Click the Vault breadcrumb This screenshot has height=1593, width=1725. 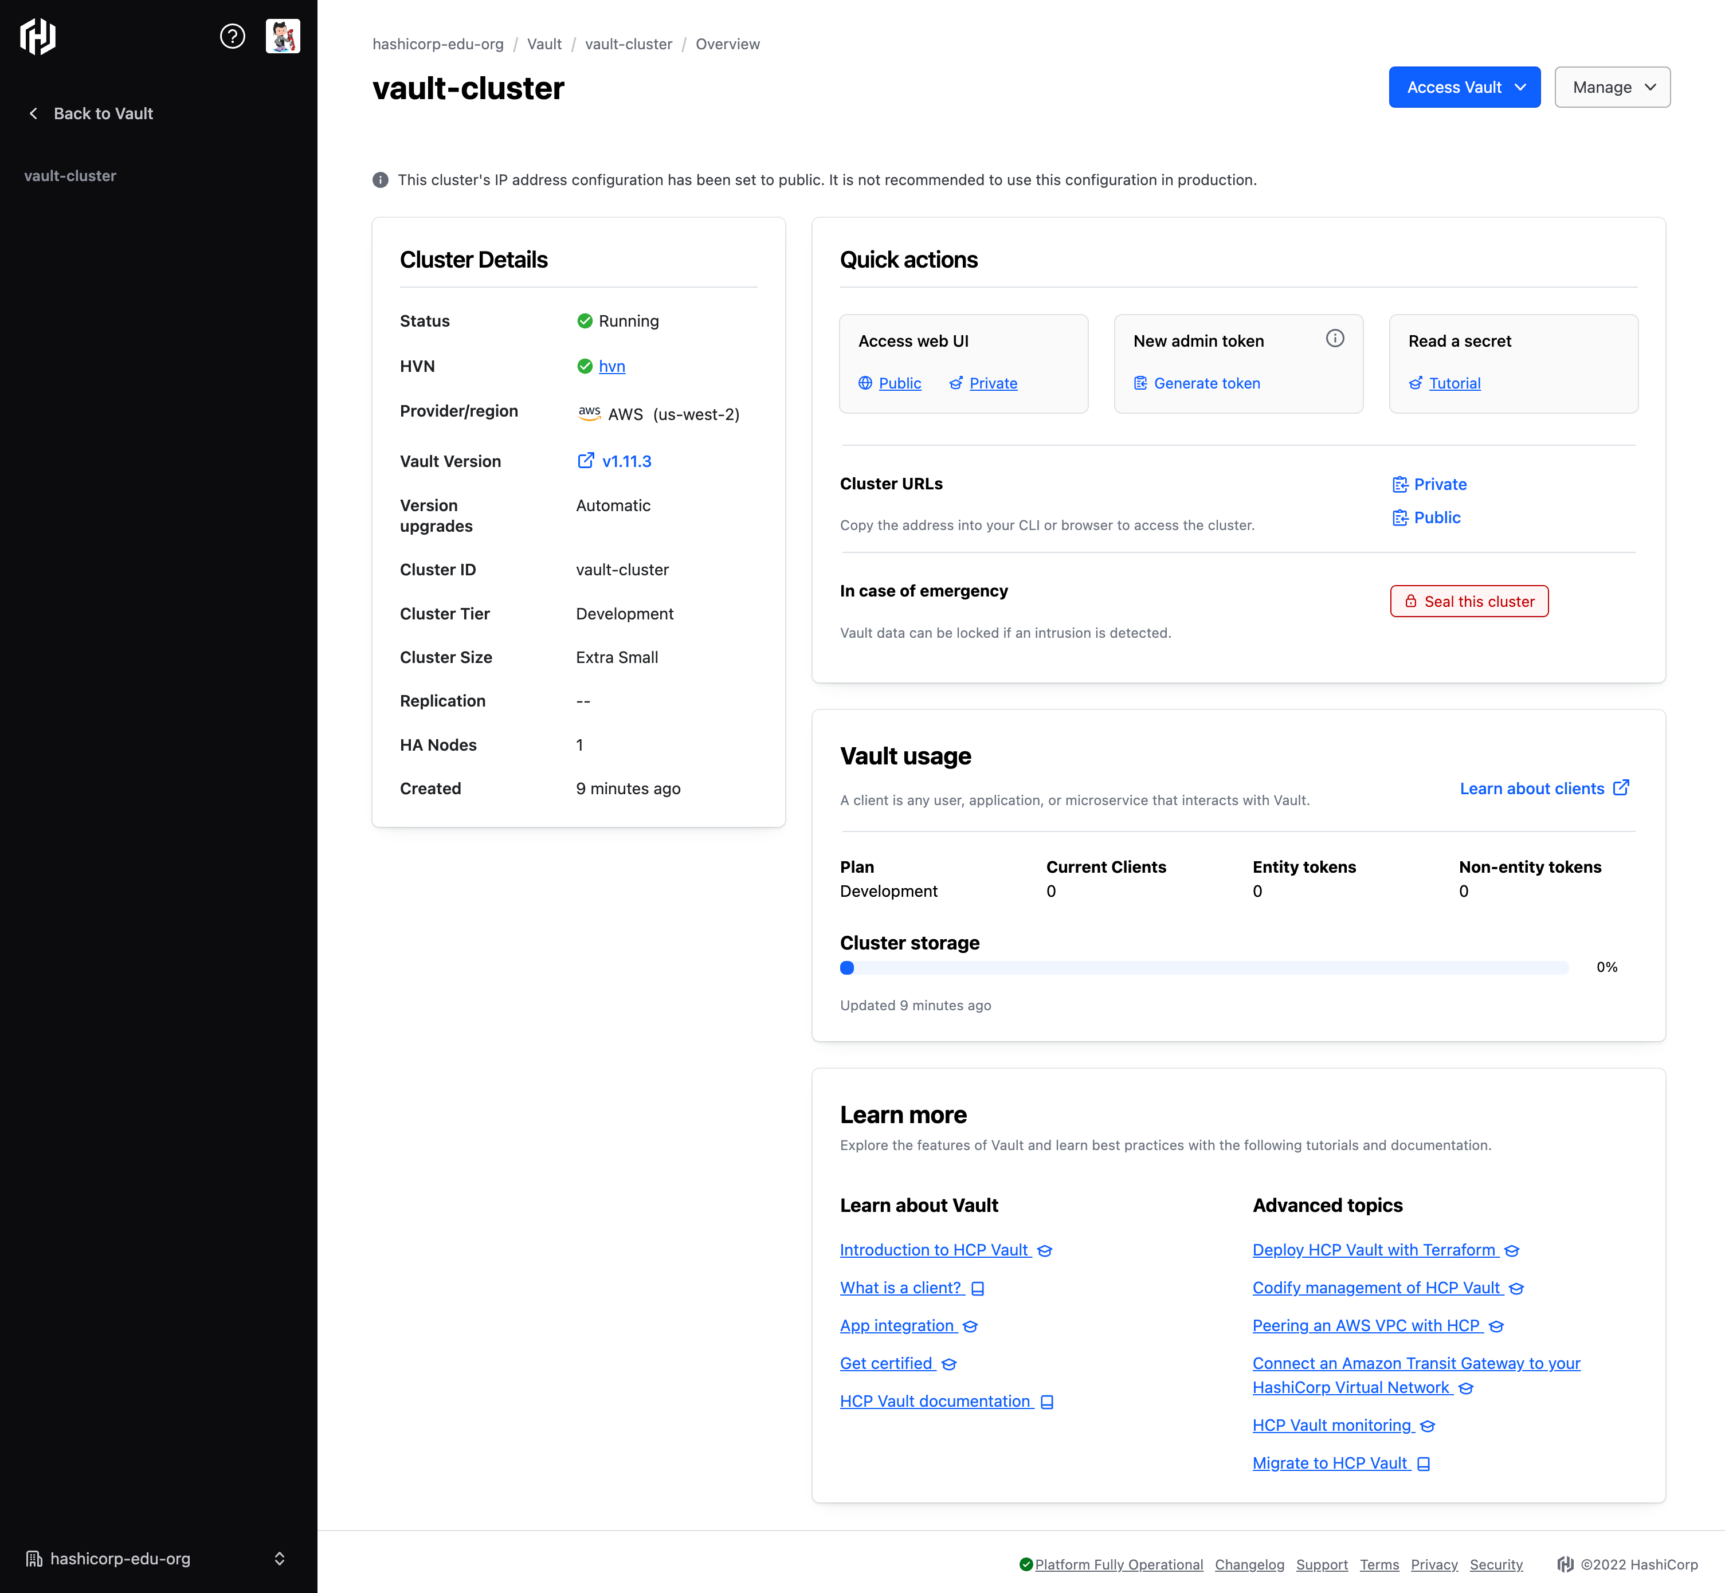point(544,44)
